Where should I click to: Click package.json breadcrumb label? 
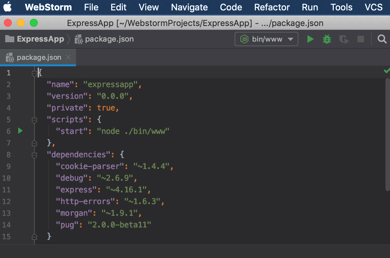109,39
